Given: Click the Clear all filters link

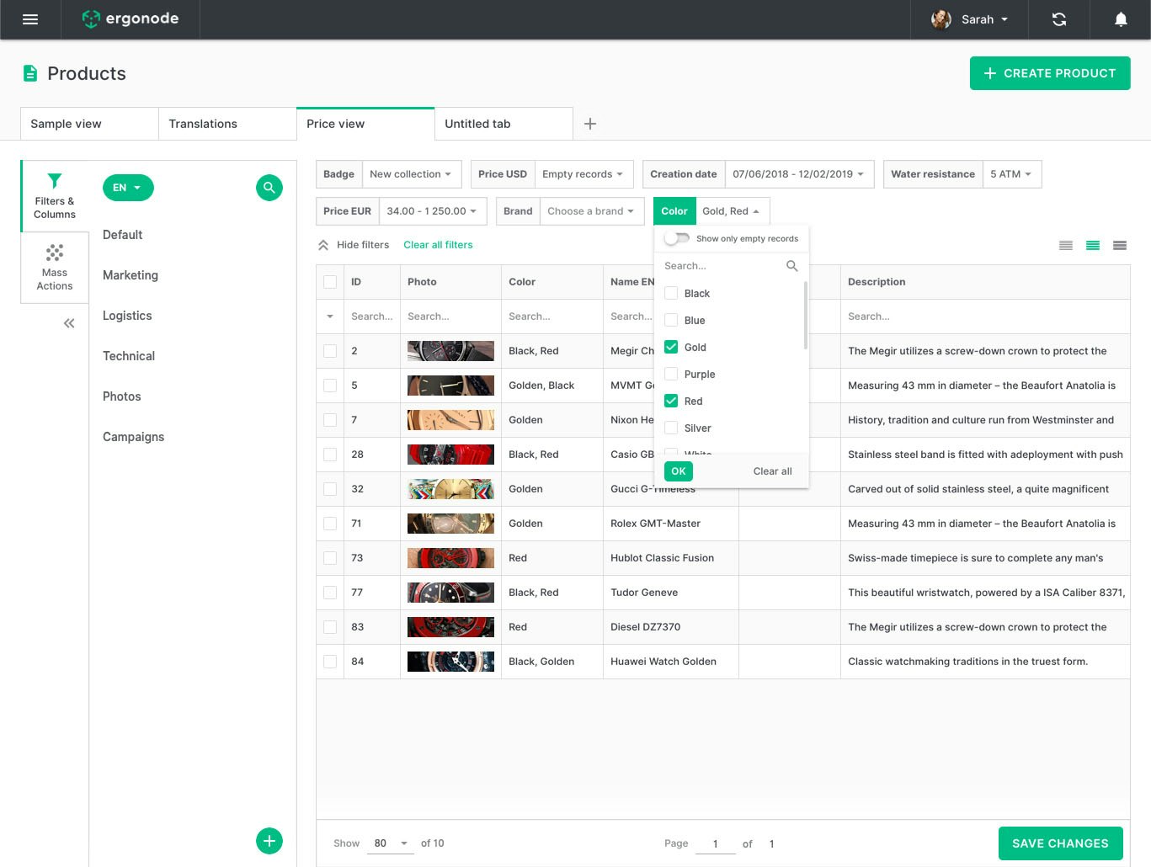Looking at the screenshot, I should click(x=438, y=245).
